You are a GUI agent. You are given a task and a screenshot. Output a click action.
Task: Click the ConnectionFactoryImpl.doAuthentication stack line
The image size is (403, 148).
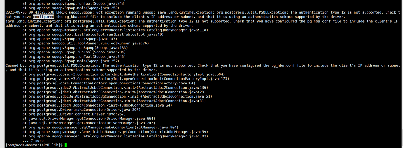124,74
